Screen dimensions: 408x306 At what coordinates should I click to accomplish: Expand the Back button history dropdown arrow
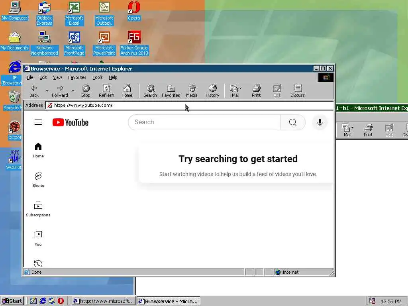47,91
